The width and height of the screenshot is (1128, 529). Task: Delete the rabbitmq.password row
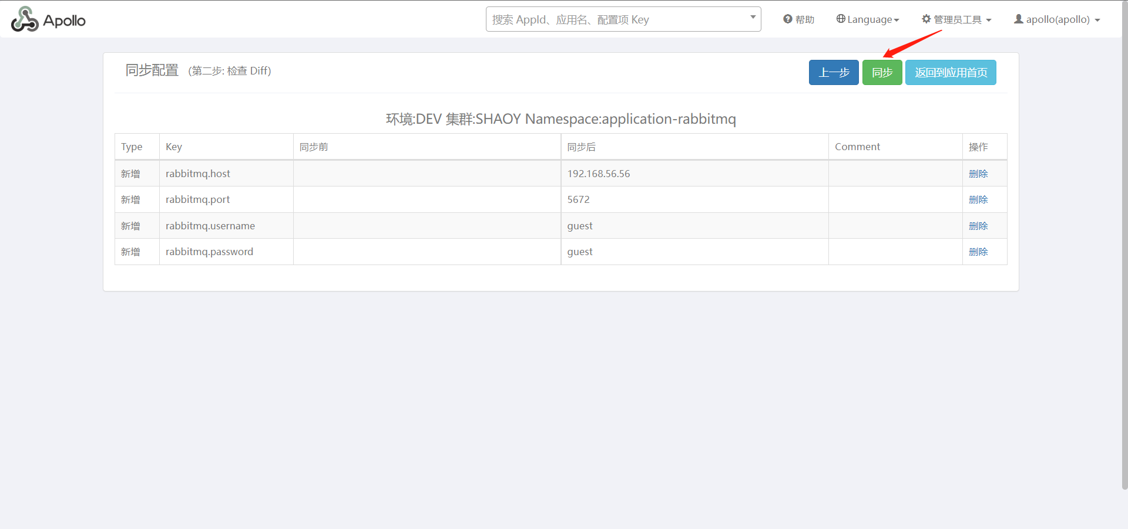point(978,252)
